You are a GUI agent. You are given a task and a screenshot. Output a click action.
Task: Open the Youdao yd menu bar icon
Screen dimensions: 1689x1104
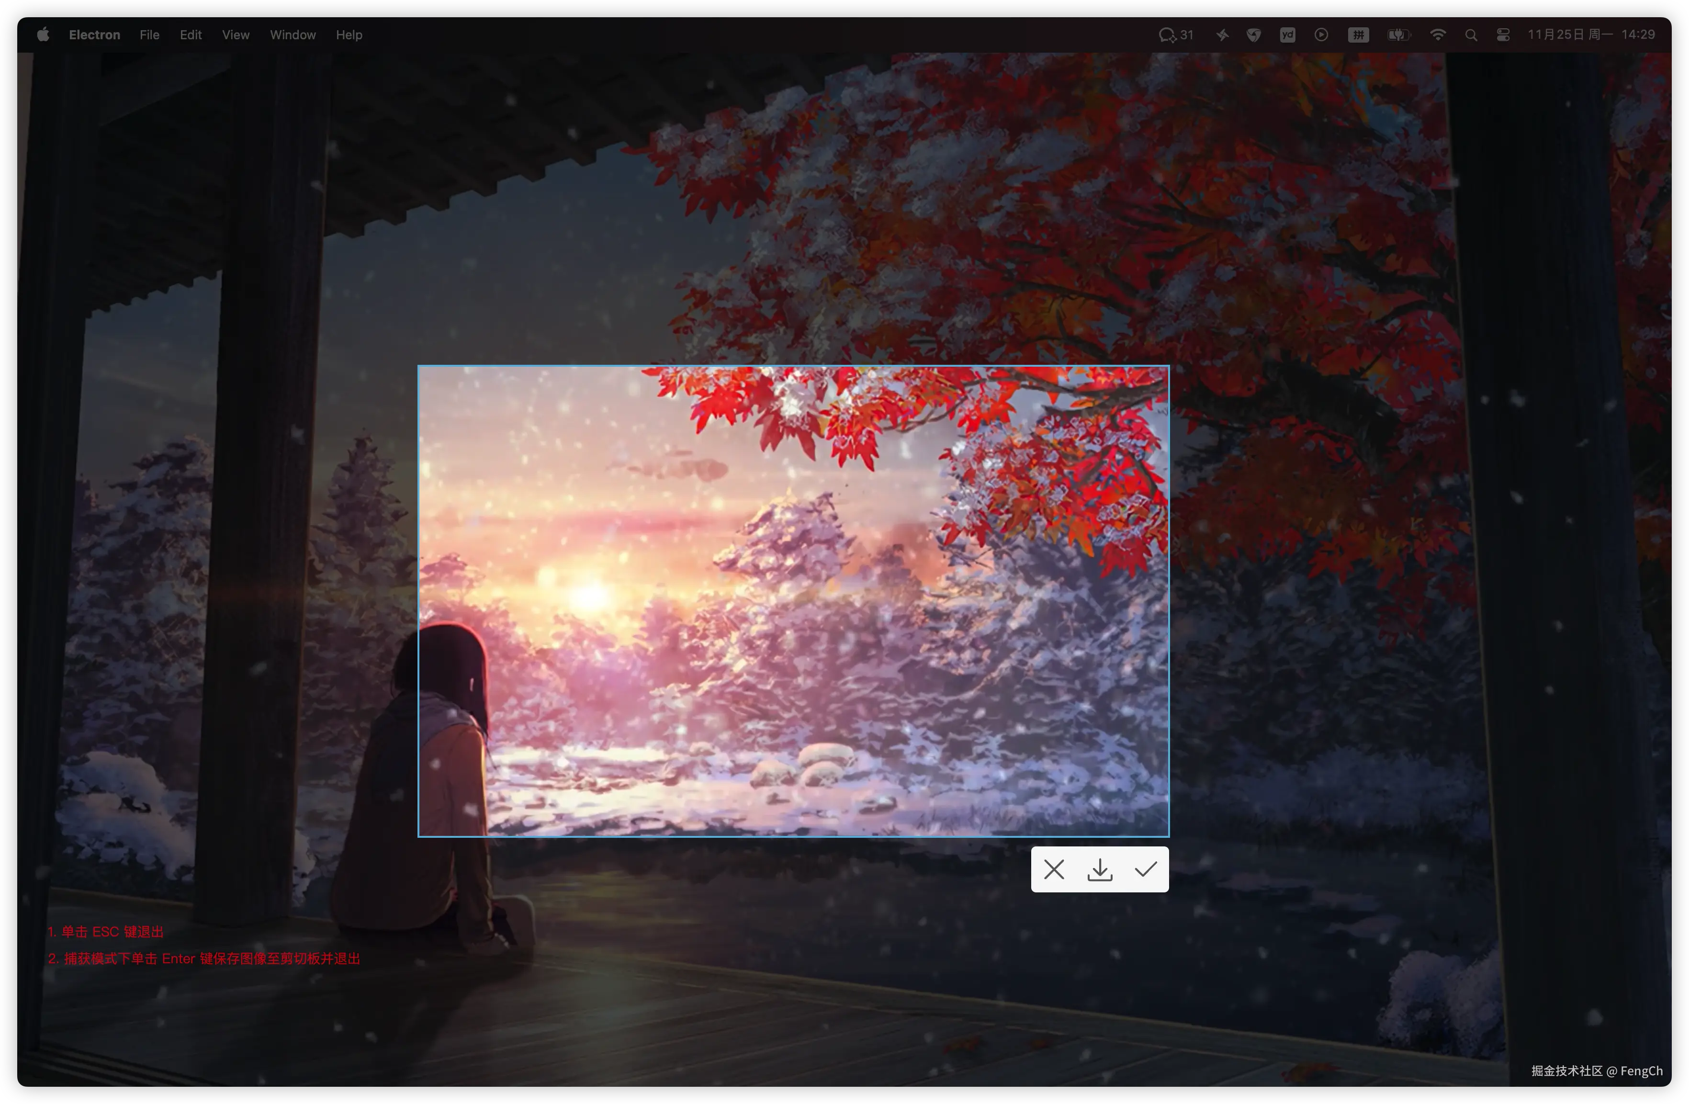(1287, 35)
